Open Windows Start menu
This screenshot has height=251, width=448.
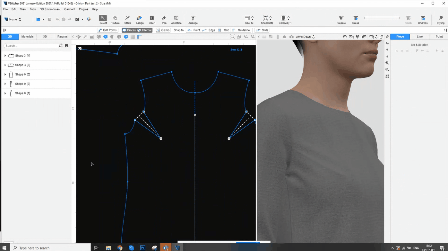[x=5, y=248]
